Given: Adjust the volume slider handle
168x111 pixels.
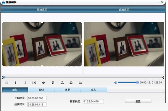Looking at the screenshot, I should pyautogui.click(x=137, y=82).
